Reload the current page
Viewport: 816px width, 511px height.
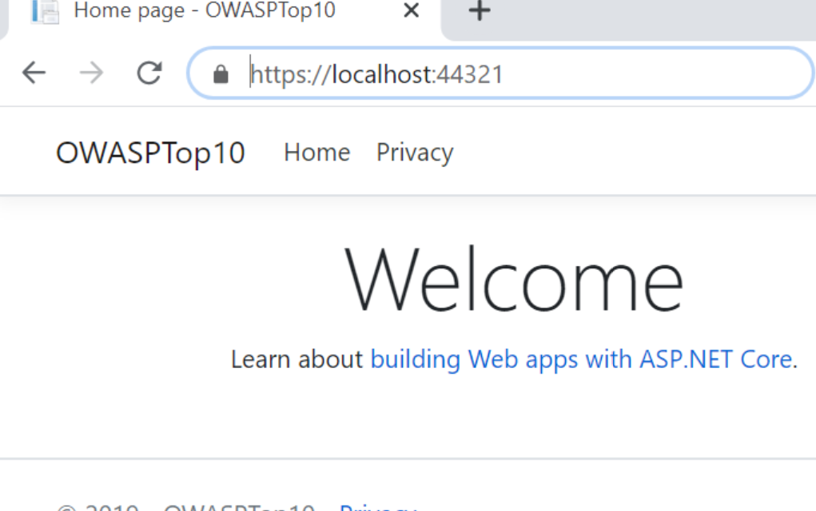point(149,73)
